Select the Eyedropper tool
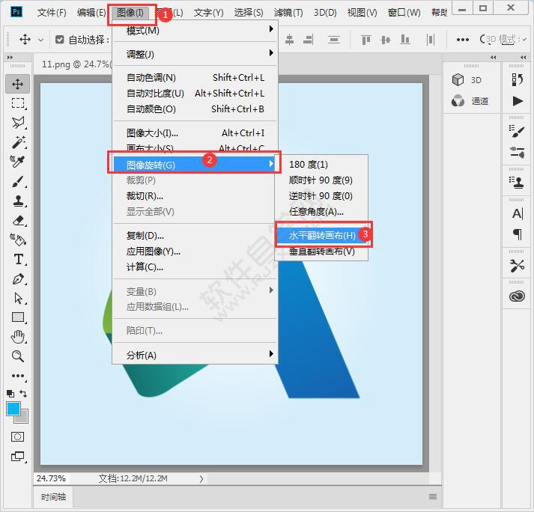The width and height of the screenshot is (534, 512). 17,162
